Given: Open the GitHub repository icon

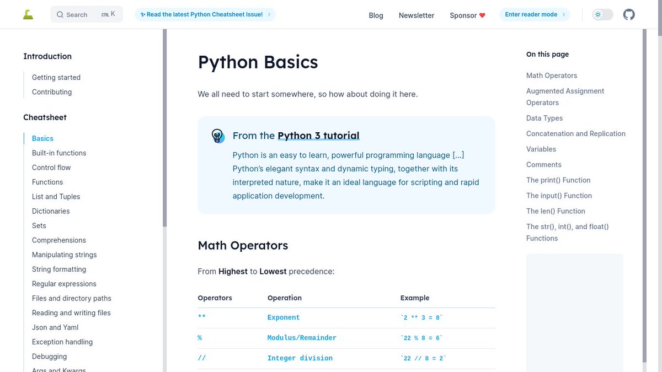Looking at the screenshot, I should [629, 14].
